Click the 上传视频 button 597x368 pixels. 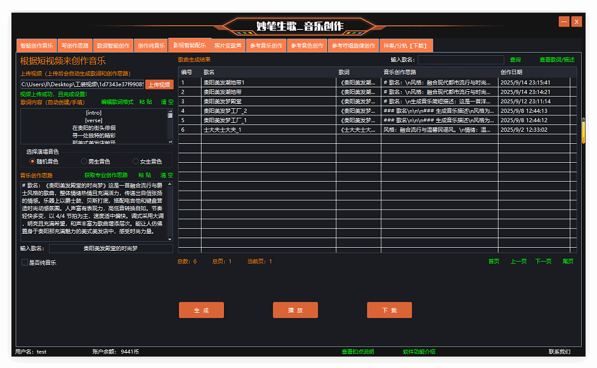[x=159, y=84]
